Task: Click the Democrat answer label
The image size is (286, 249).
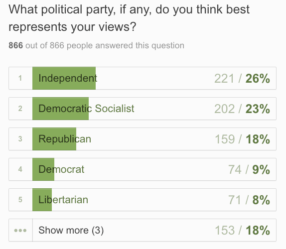Action: (61, 169)
